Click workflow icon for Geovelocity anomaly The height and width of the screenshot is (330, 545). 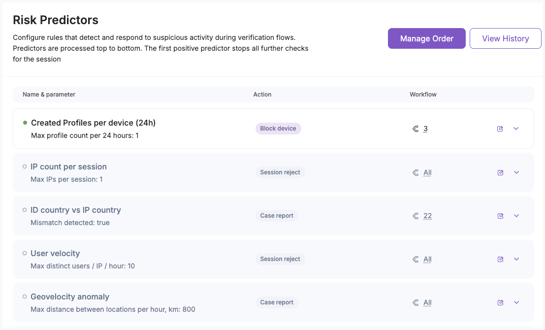(416, 302)
